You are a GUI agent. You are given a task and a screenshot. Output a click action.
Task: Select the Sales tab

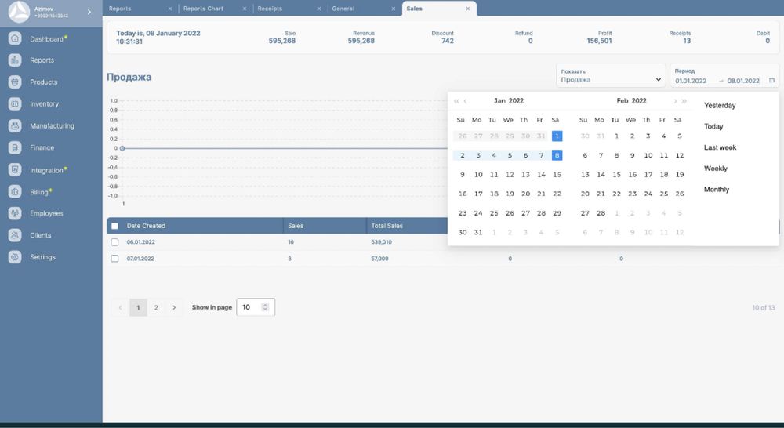pos(415,9)
